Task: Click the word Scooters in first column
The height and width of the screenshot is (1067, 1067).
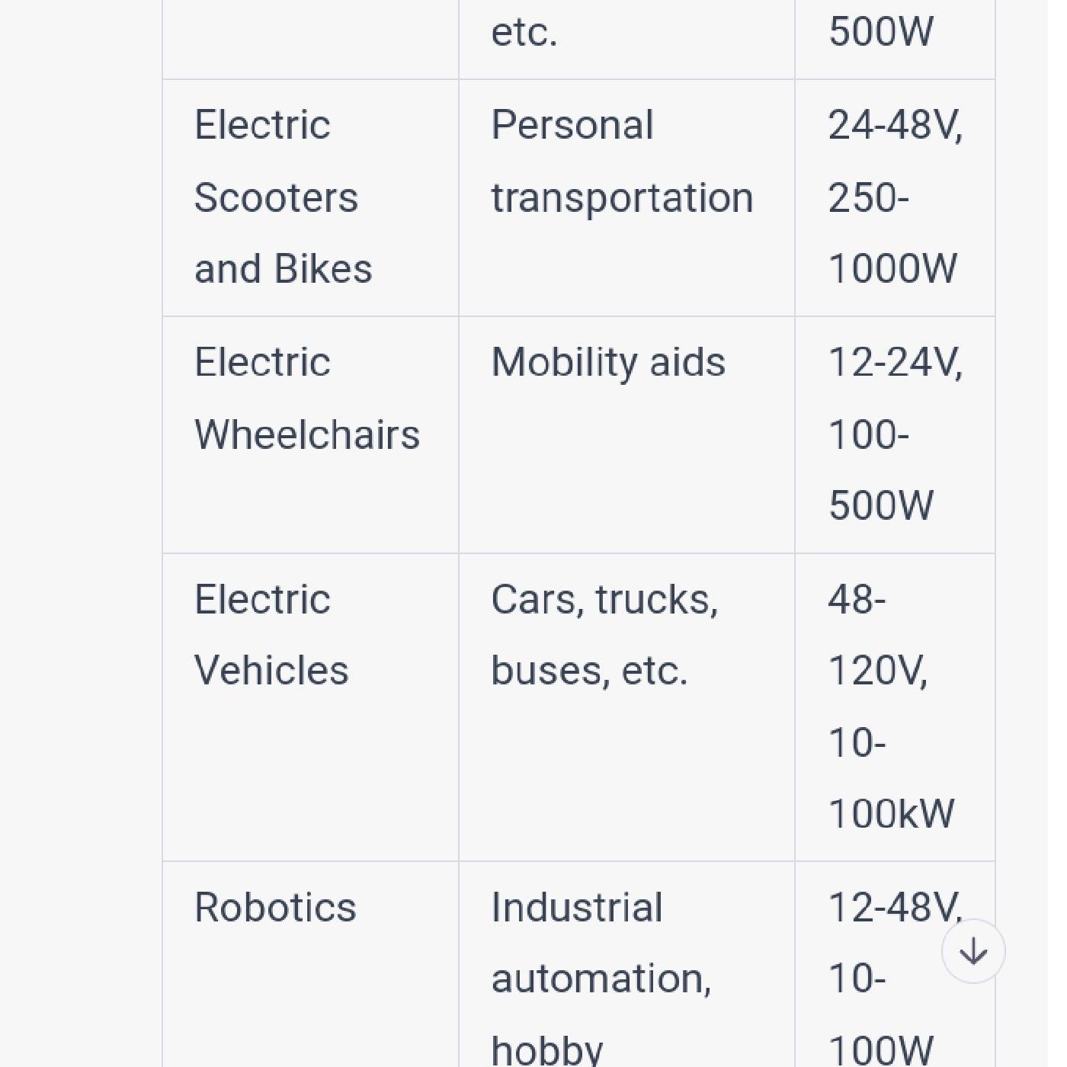Action: click(x=276, y=198)
